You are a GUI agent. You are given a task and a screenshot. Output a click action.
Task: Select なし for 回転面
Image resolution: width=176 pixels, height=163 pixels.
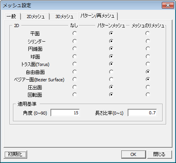pyautogui.click(x=75, y=95)
